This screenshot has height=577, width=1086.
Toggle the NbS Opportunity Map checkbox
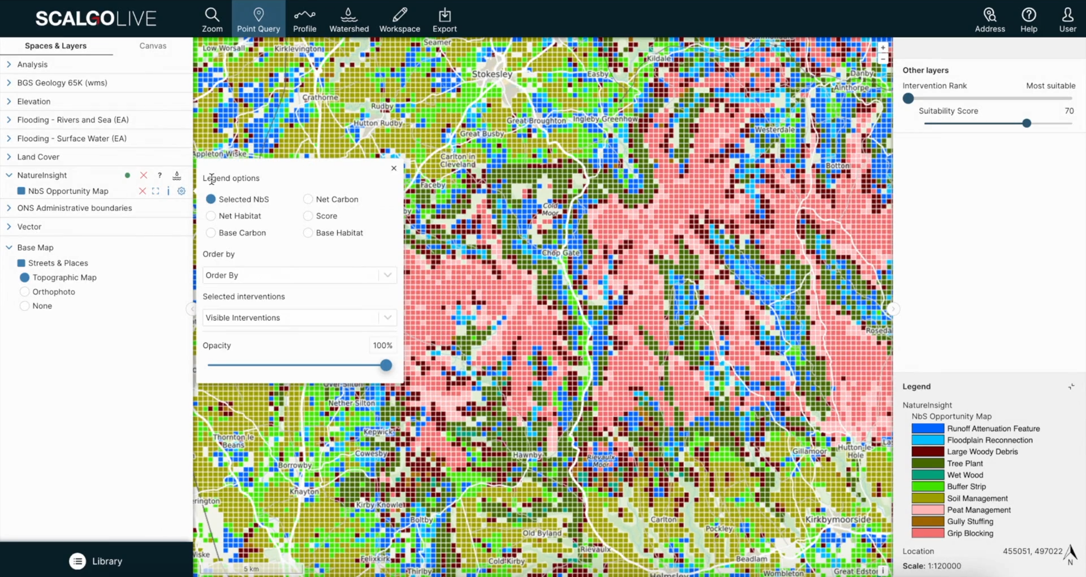pyautogui.click(x=21, y=191)
